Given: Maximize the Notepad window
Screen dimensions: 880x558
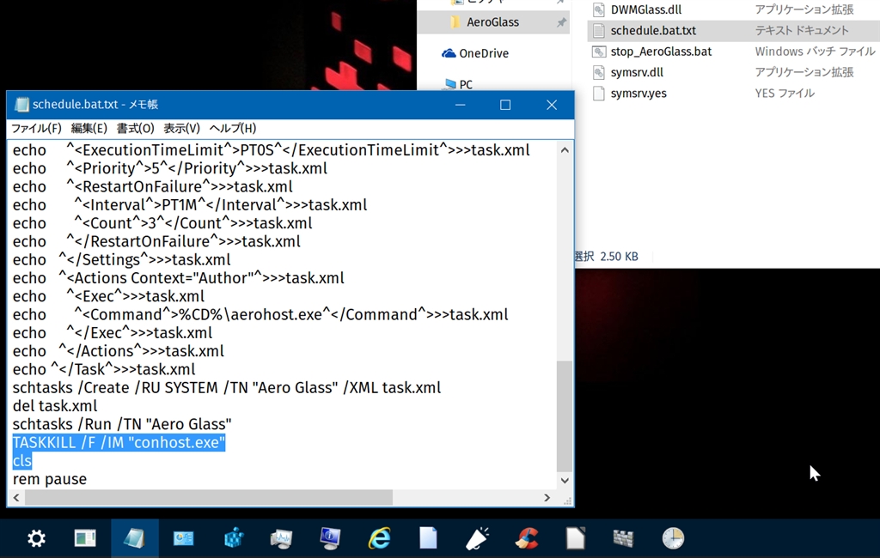Looking at the screenshot, I should click(505, 105).
